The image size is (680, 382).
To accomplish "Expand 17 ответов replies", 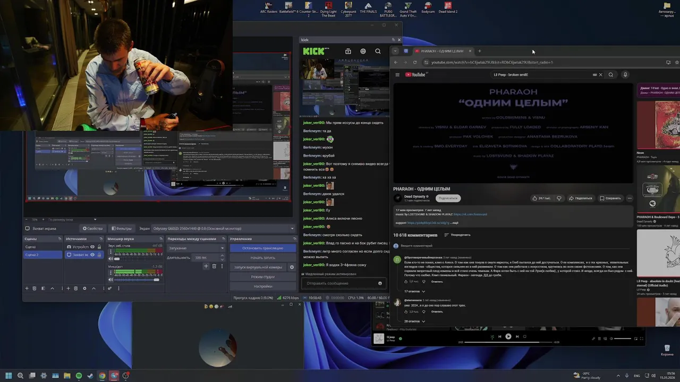I will [415, 291].
